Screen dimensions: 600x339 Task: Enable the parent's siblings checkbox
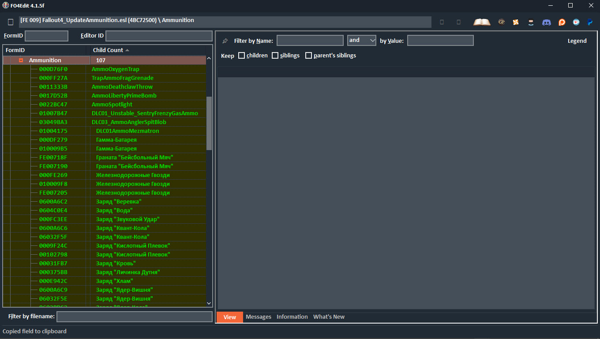click(308, 56)
